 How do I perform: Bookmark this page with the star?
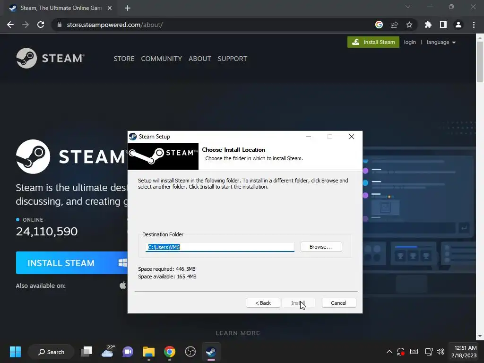coord(409,25)
